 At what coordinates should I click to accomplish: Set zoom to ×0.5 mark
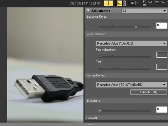(150, 2)
